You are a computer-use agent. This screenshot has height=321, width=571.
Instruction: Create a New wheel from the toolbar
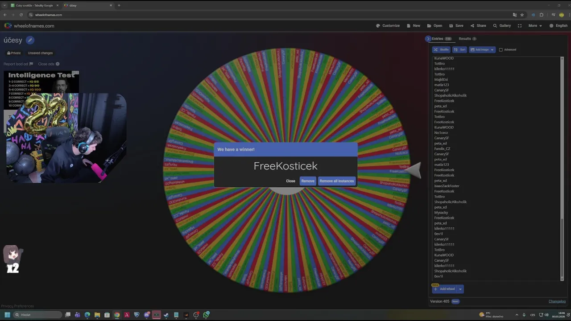[x=413, y=26]
